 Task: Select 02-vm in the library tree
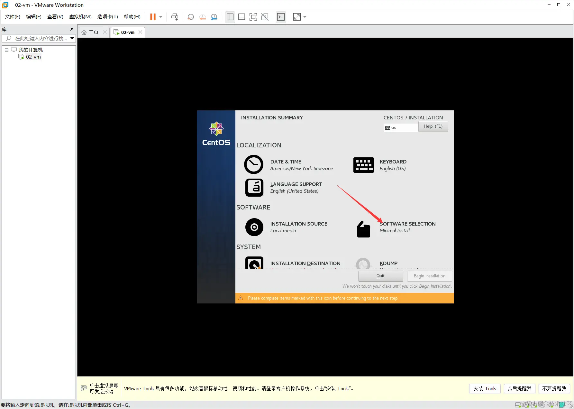pyautogui.click(x=33, y=57)
